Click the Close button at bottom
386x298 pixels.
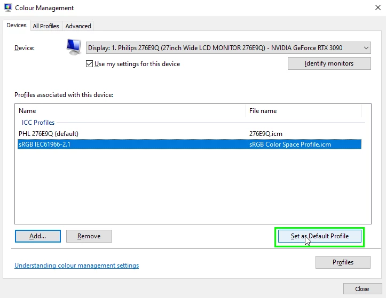(x=363, y=289)
